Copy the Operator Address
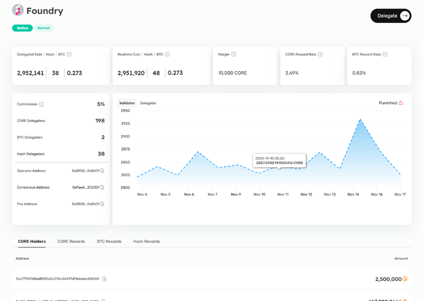 pos(102,171)
